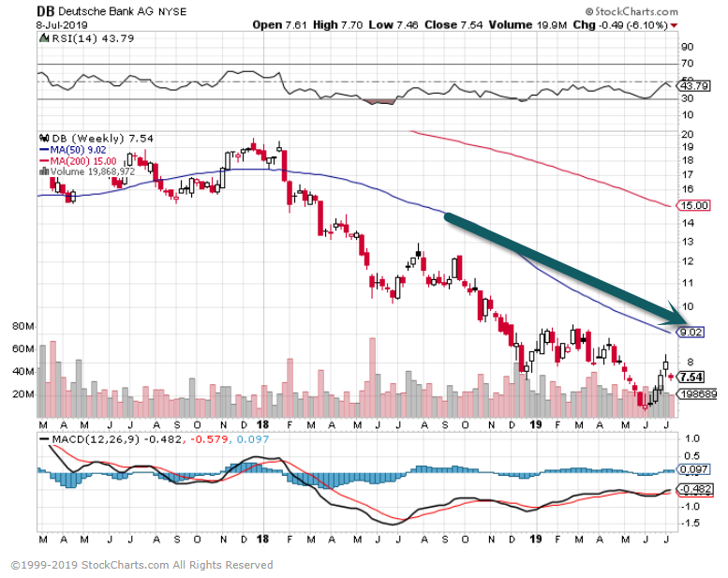Click the black MACD line swatch in the legend

45,439
